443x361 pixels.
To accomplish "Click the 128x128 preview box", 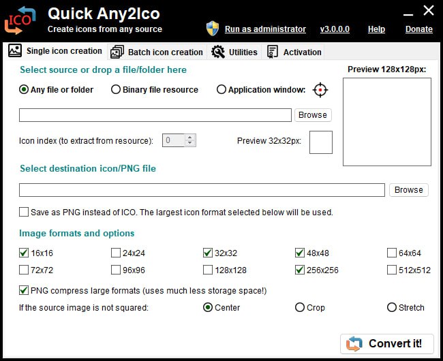I will pyautogui.click(x=386, y=122).
